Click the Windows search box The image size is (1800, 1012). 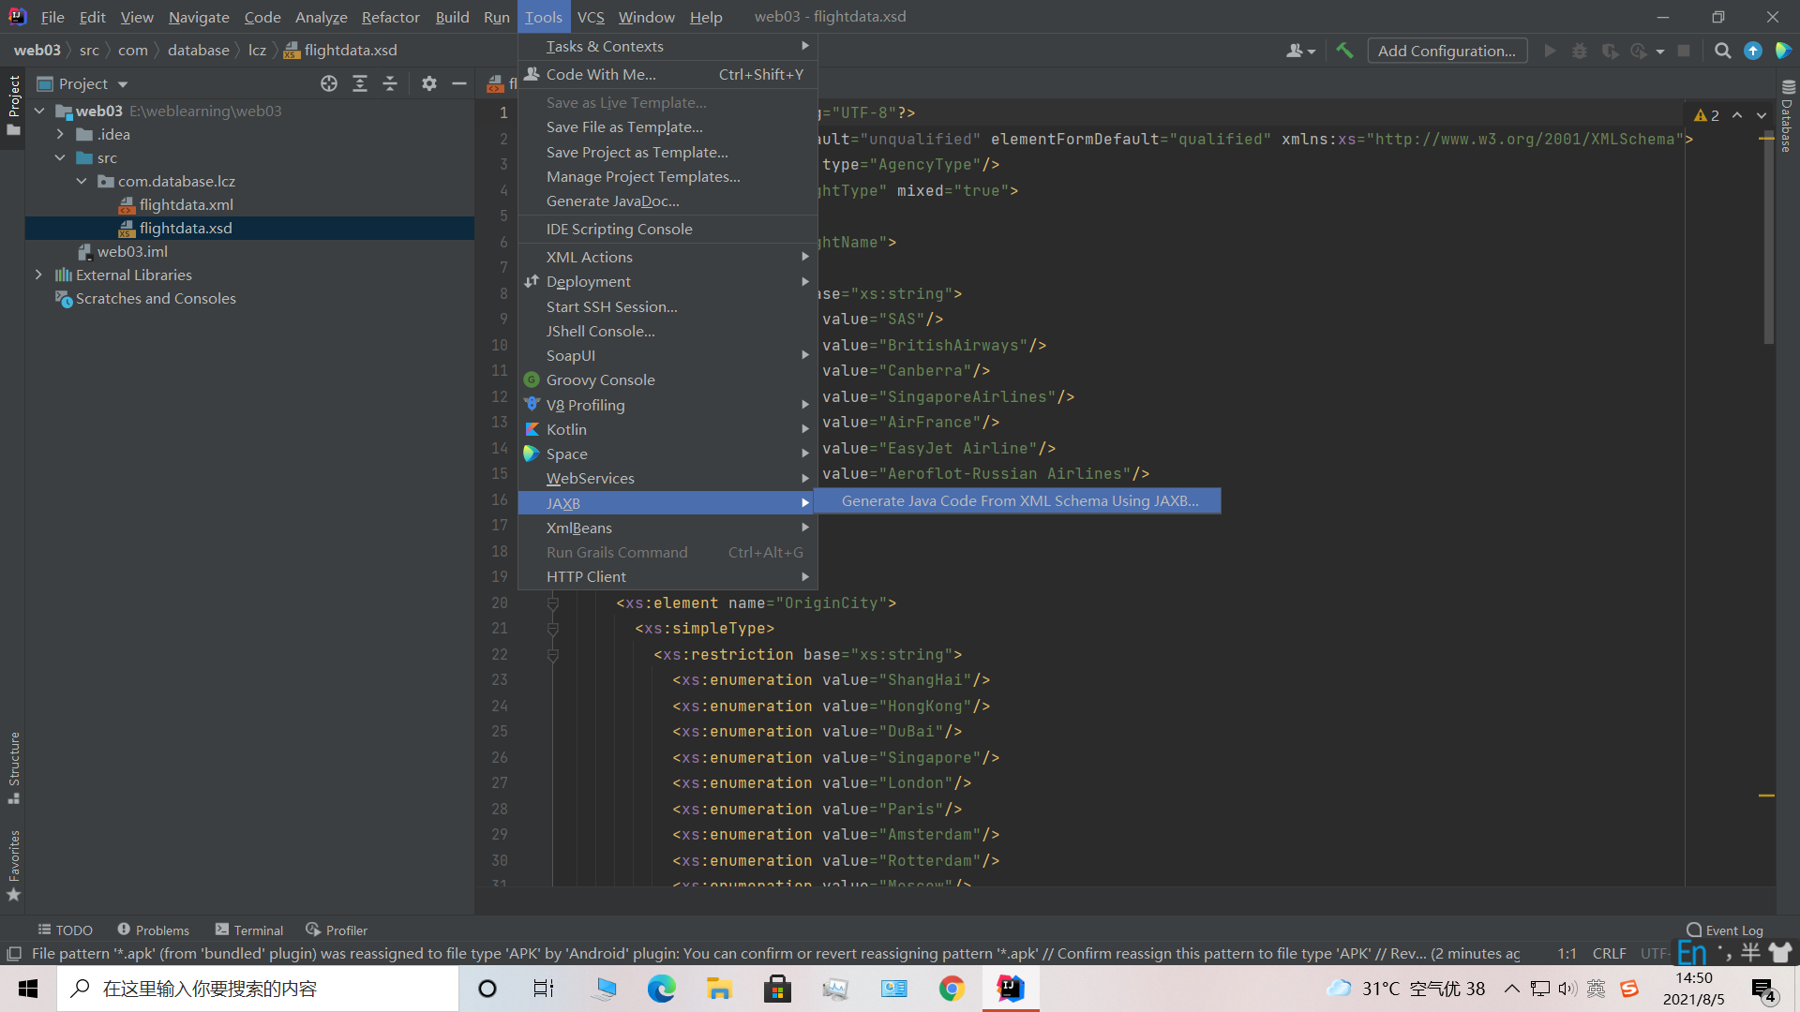click(x=258, y=989)
